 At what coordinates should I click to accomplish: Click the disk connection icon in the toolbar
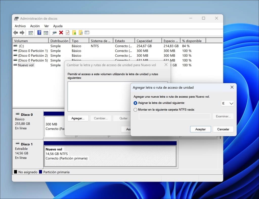coord(54,33)
